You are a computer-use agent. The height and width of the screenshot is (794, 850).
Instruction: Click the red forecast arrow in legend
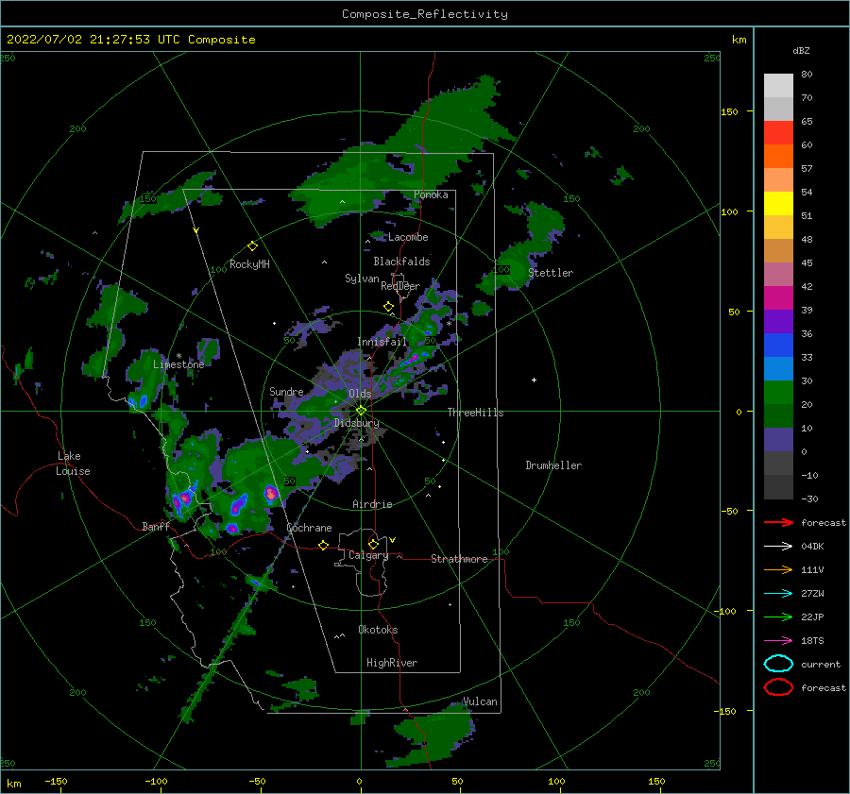pyautogui.click(x=778, y=522)
